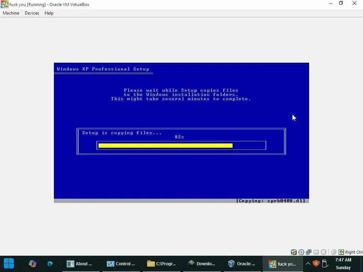Image resolution: width=363 pixels, height=272 pixels.
Task: Click the recording status icon
Action: [x=334, y=252]
